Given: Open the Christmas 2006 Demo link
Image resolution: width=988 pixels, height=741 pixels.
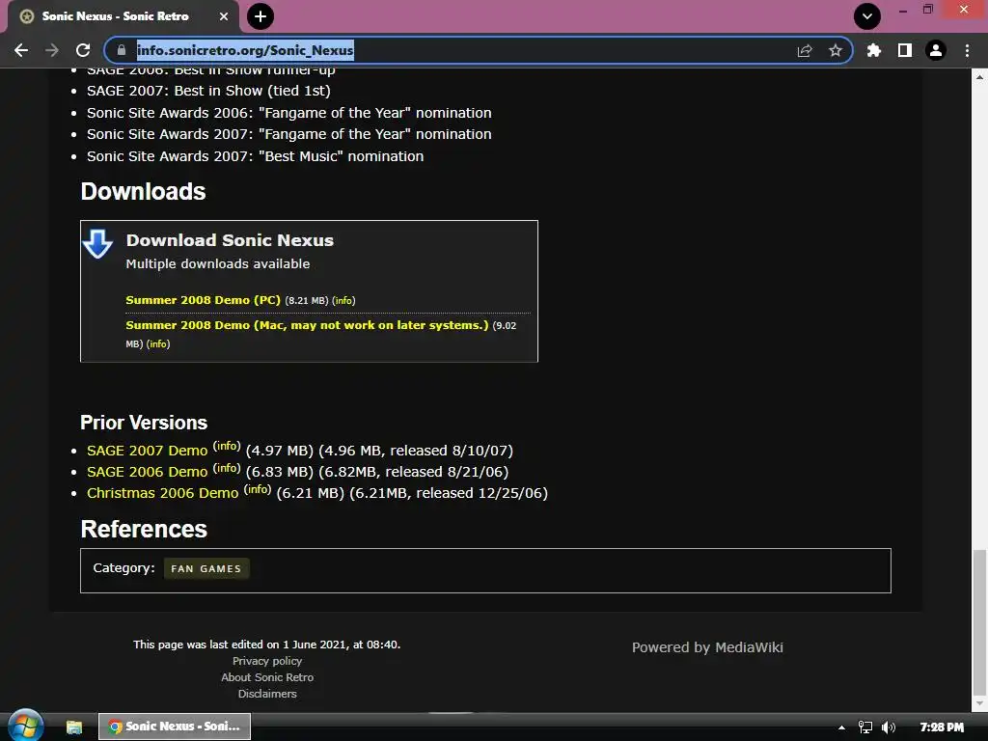Looking at the screenshot, I should [162, 493].
